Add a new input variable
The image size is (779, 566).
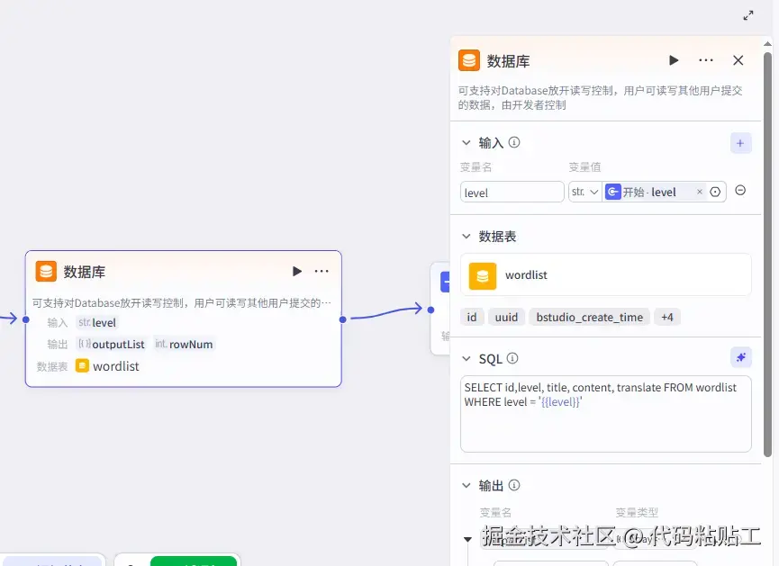point(740,143)
